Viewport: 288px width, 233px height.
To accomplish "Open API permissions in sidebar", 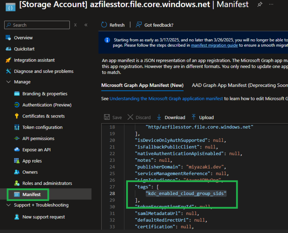I will (38, 138).
